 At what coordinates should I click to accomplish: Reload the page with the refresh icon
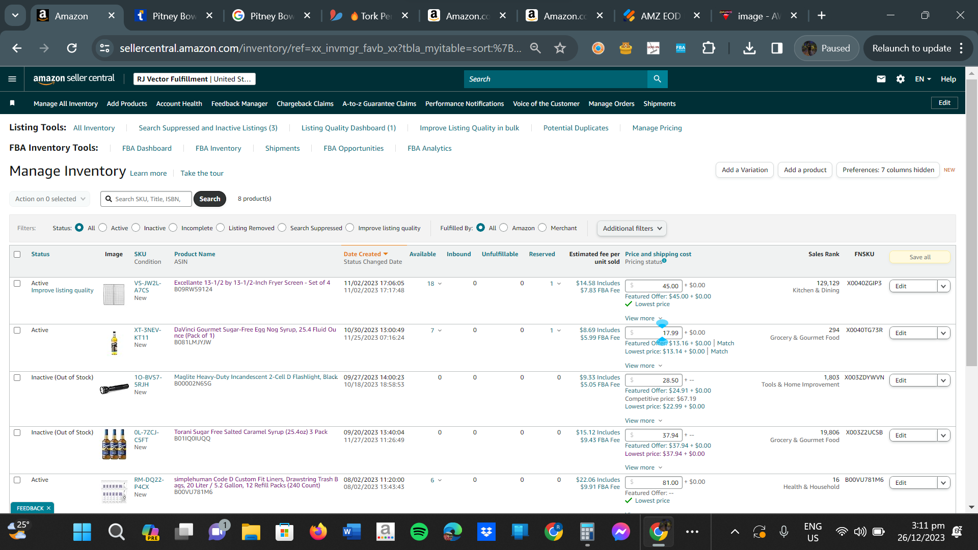(72, 48)
